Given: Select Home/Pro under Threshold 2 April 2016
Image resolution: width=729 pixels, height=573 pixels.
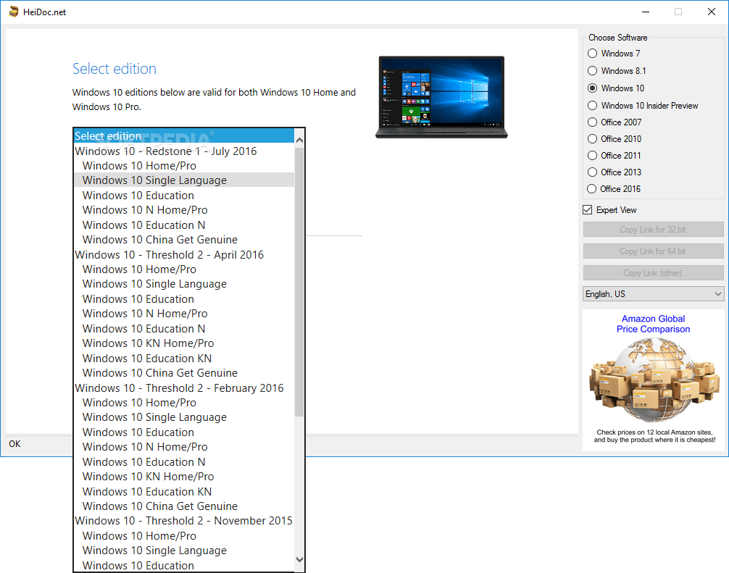Looking at the screenshot, I should [x=184, y=269].
